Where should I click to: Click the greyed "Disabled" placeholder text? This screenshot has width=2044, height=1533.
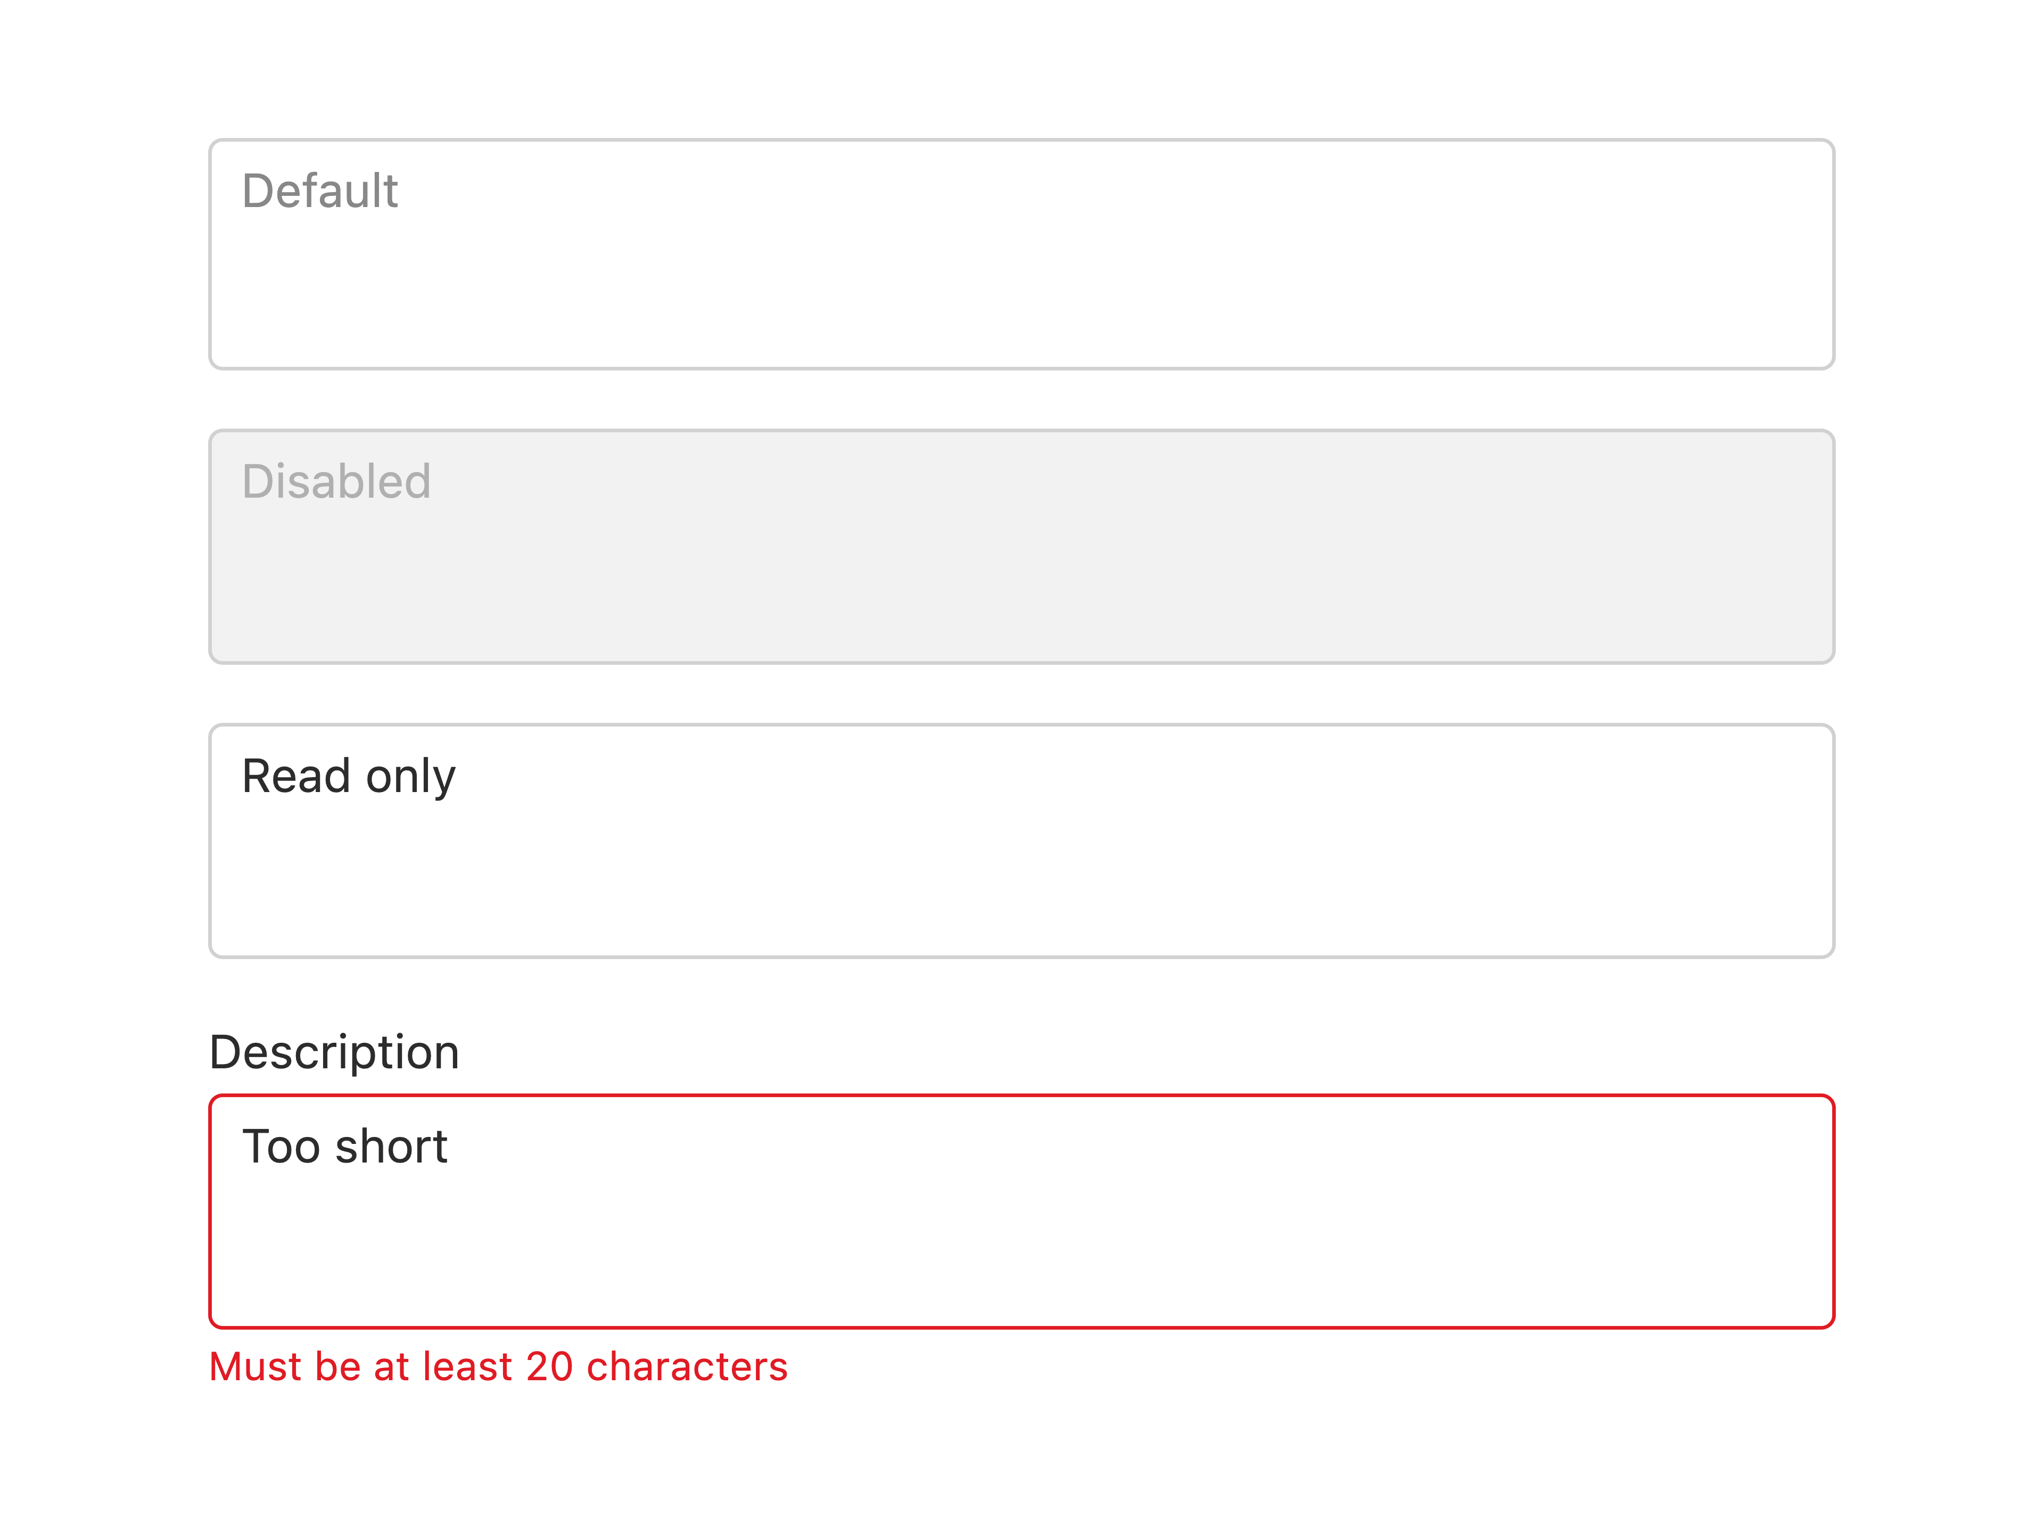click(x=336, y=481)
